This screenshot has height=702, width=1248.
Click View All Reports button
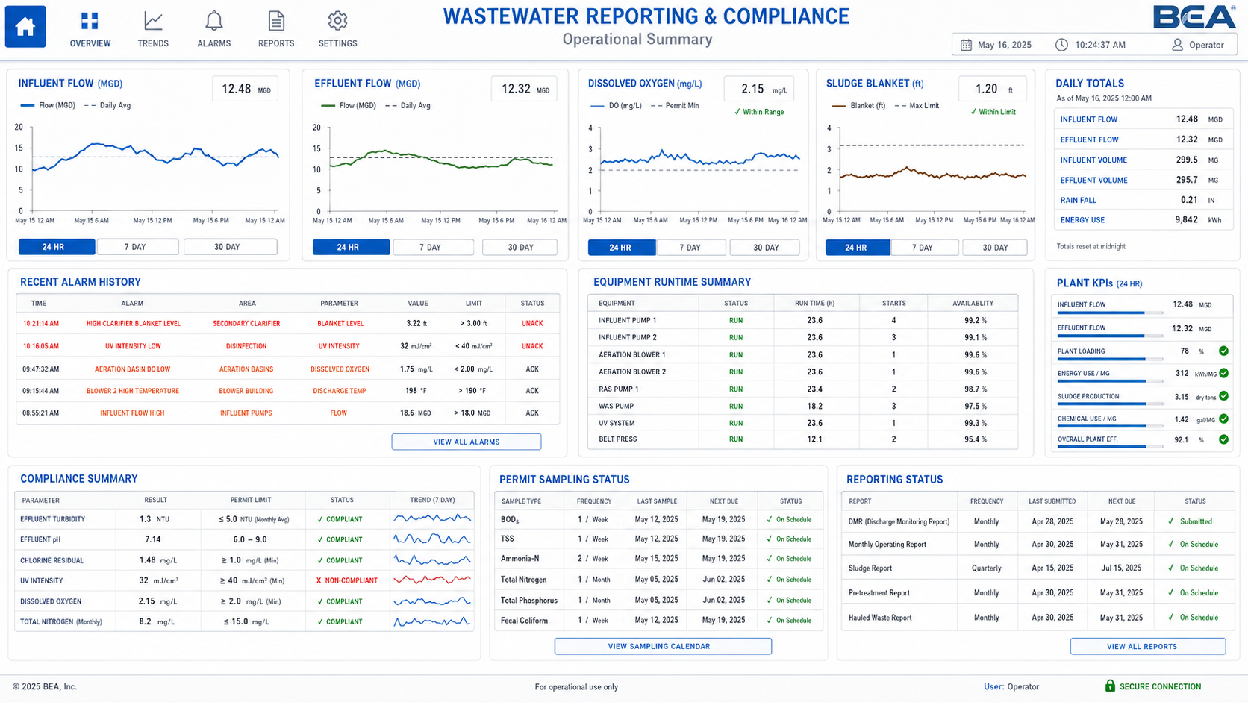pyautogui.click(x=1148, y=646)
